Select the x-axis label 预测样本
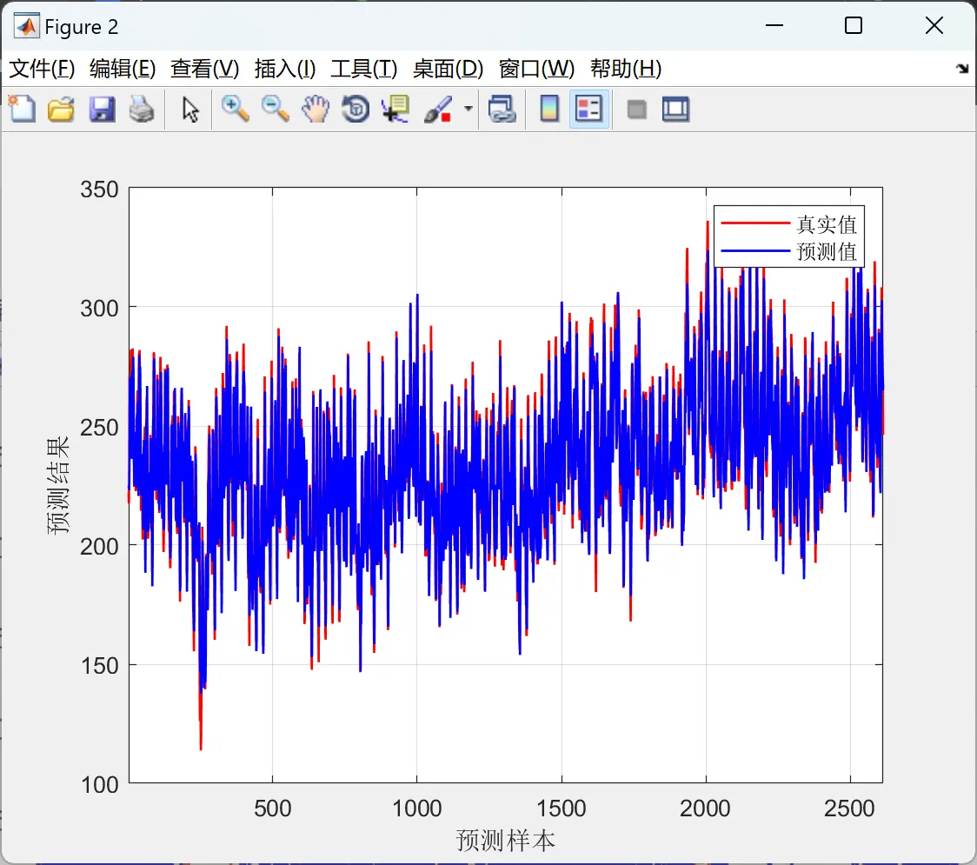Image resolution: width=977 pixels, height=865 pixels. click(x=505, y=840)
